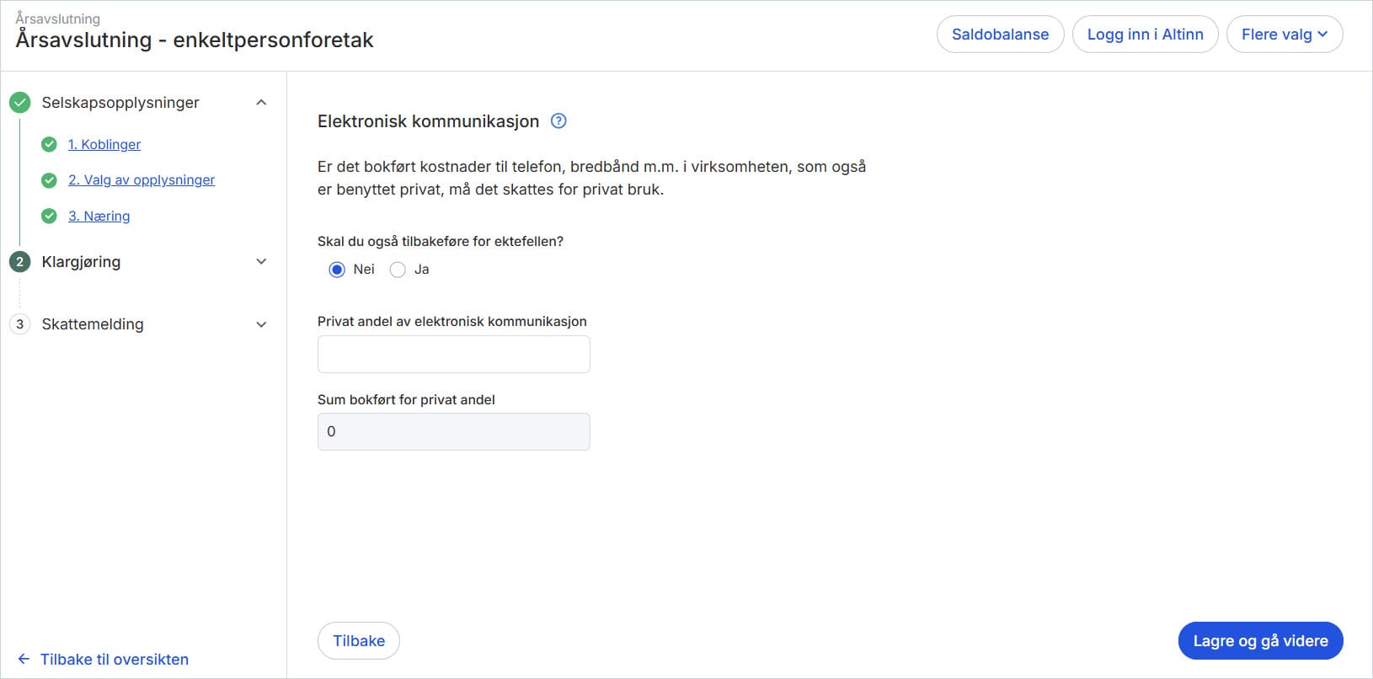Click the back arrow beside Tilbake til oversikten
The image size is (1373, 679).
coord(23,659)
